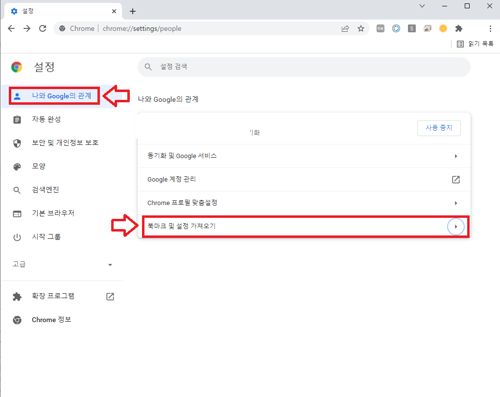Click the palette icon for 모양
The width and height of the screenshot is (500, 397).
pyautogui.click(x=17, y=167)
